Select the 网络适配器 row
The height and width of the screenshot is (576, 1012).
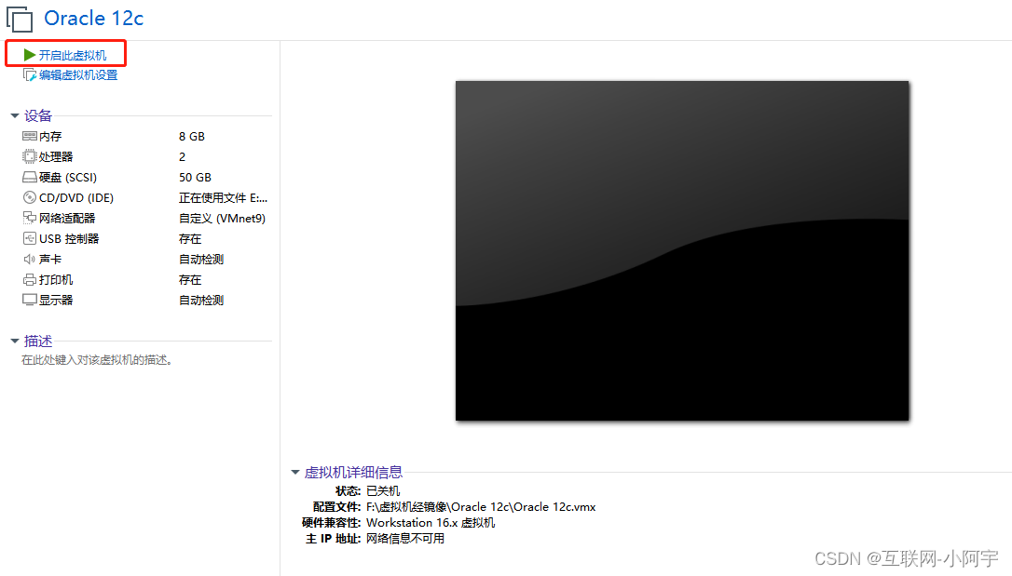pyautogui.click(x=146, y=219)
